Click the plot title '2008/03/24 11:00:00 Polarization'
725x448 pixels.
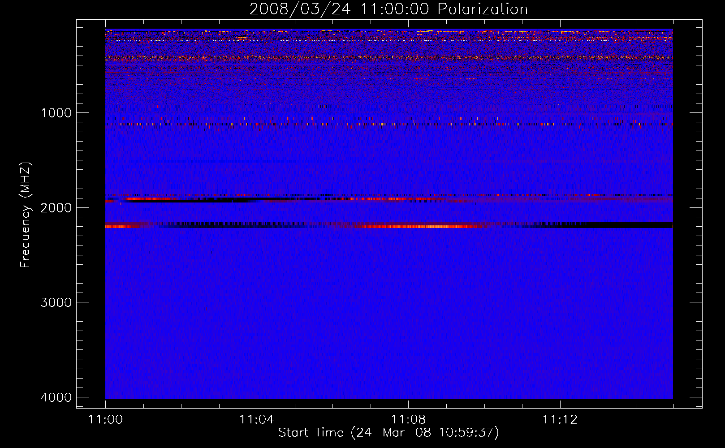tap(388, 9)
